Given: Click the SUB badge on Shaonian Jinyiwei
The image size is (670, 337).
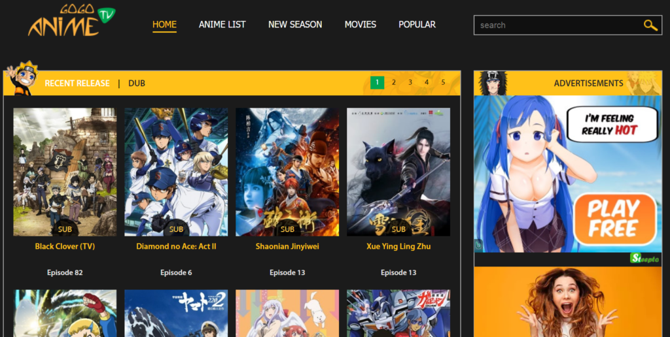Looking at the screenshot, I should pos(287,229).
